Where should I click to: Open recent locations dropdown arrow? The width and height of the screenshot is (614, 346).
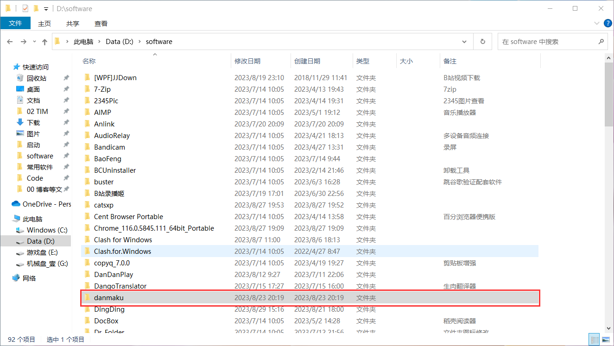(x=34, y=42)
